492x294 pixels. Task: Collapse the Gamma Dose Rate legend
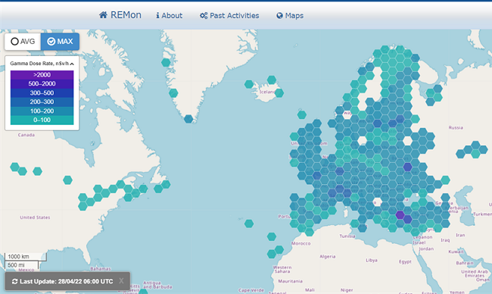(72, 64)
